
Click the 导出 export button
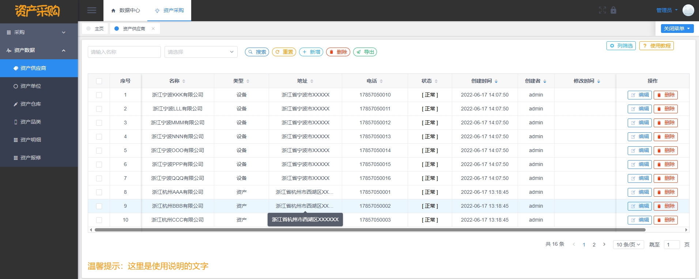tap(365, 52)
